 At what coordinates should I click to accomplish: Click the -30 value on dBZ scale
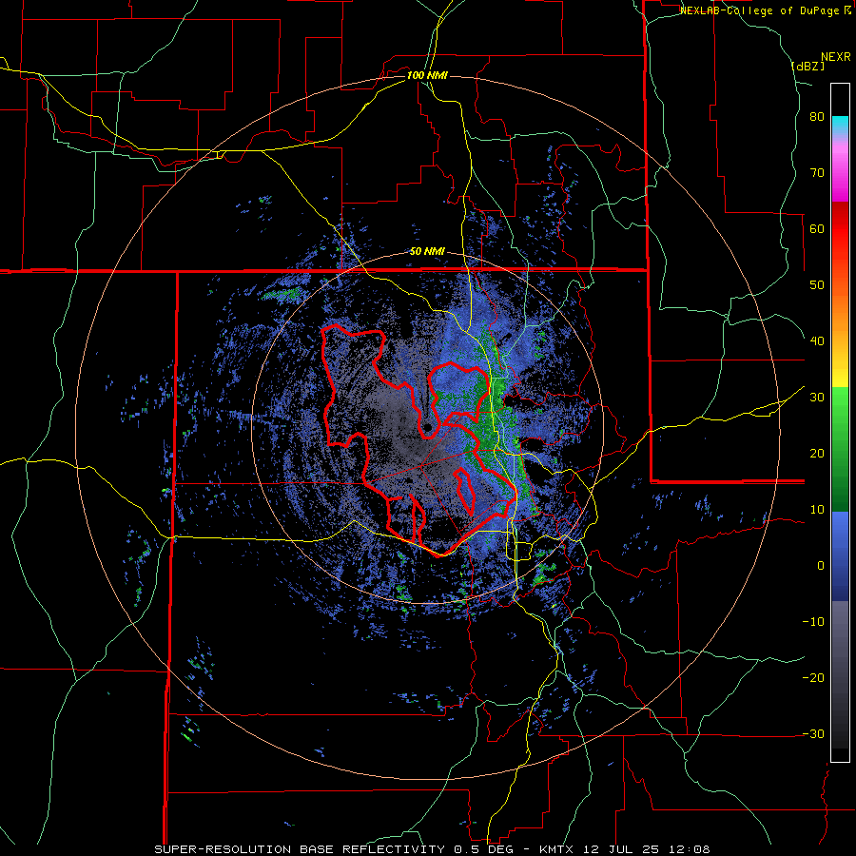813,733
